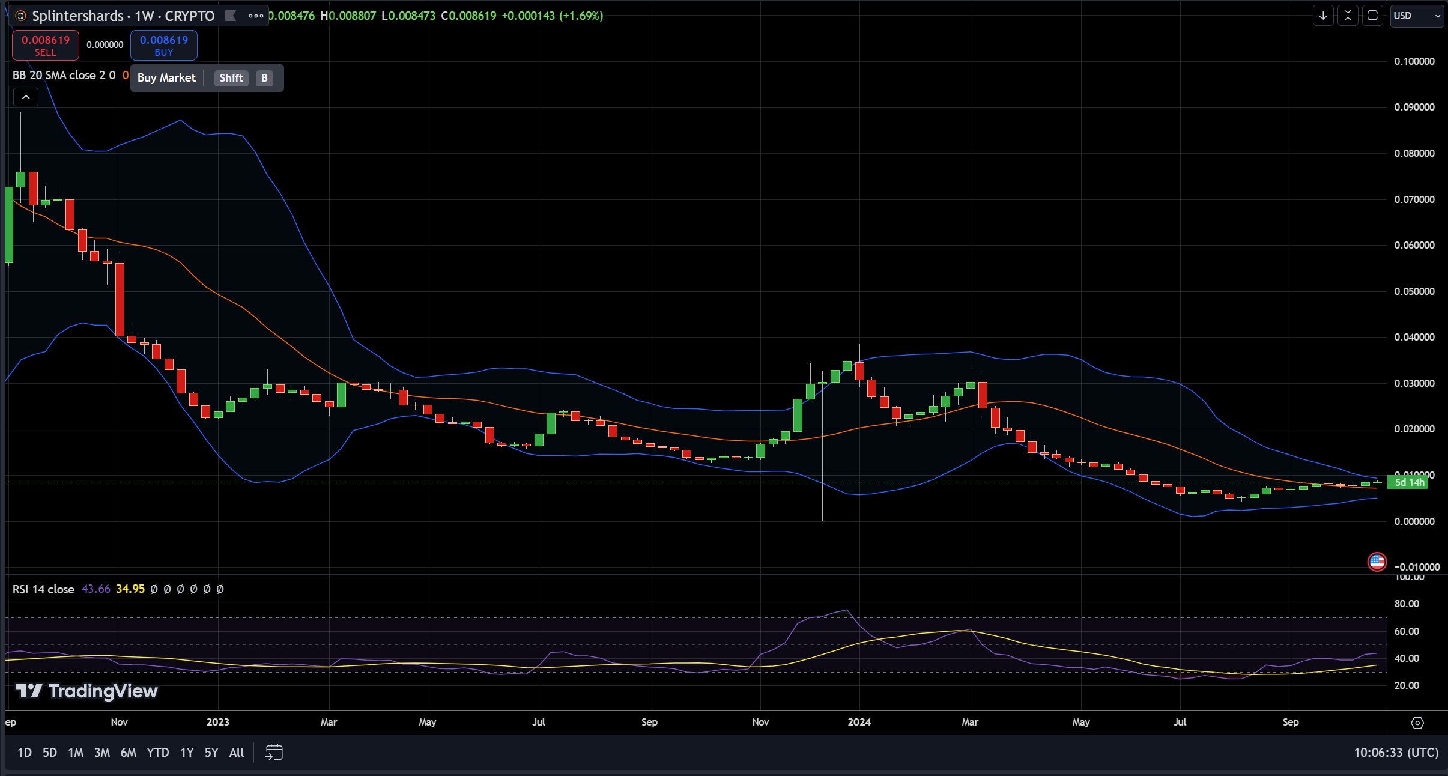The image size is (1448, 776).
Task: Click the high value H0.008807
Action: (348, 16)
